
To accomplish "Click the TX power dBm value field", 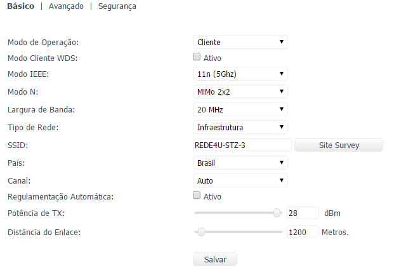I will (303, 213).
